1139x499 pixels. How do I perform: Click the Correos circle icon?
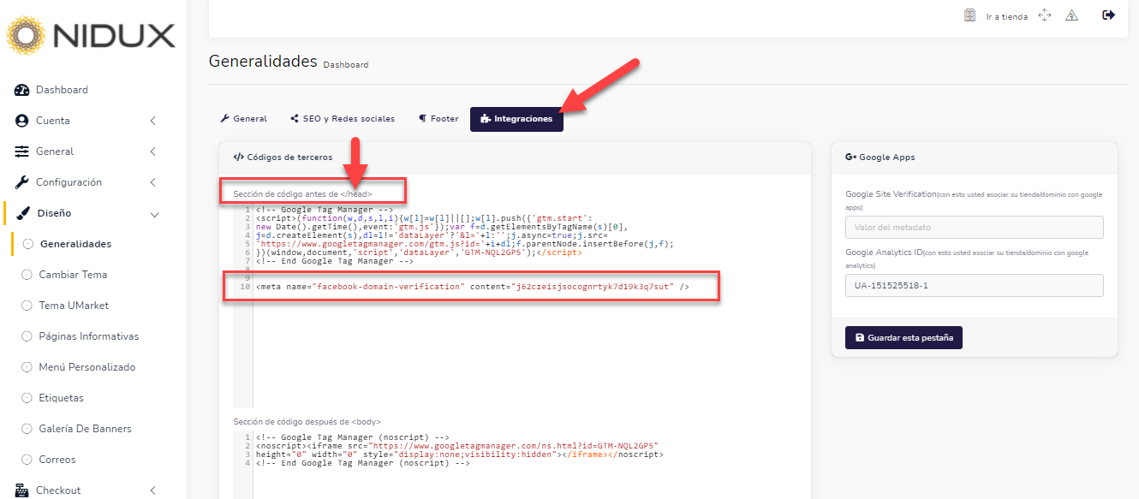(28, 460)
